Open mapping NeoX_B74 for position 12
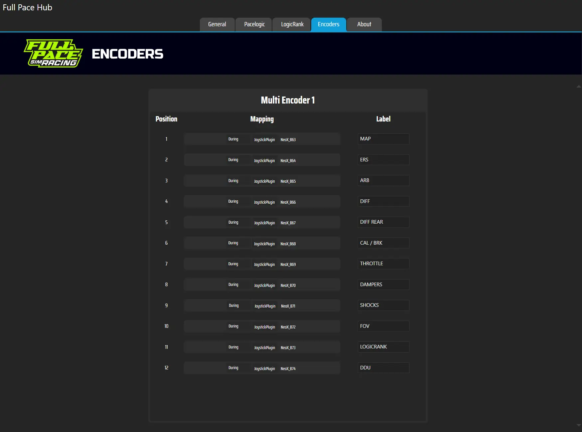The width and height of the screenshot is (582, 432). (288, 368)
